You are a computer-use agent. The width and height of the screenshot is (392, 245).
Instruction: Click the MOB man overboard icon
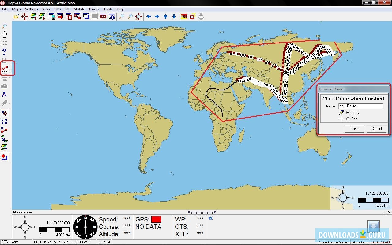click(x=184, y=17)
